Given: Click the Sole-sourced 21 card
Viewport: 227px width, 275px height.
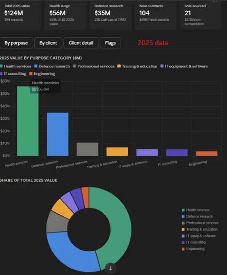Looking at the screenshot, I should point(200,15).
